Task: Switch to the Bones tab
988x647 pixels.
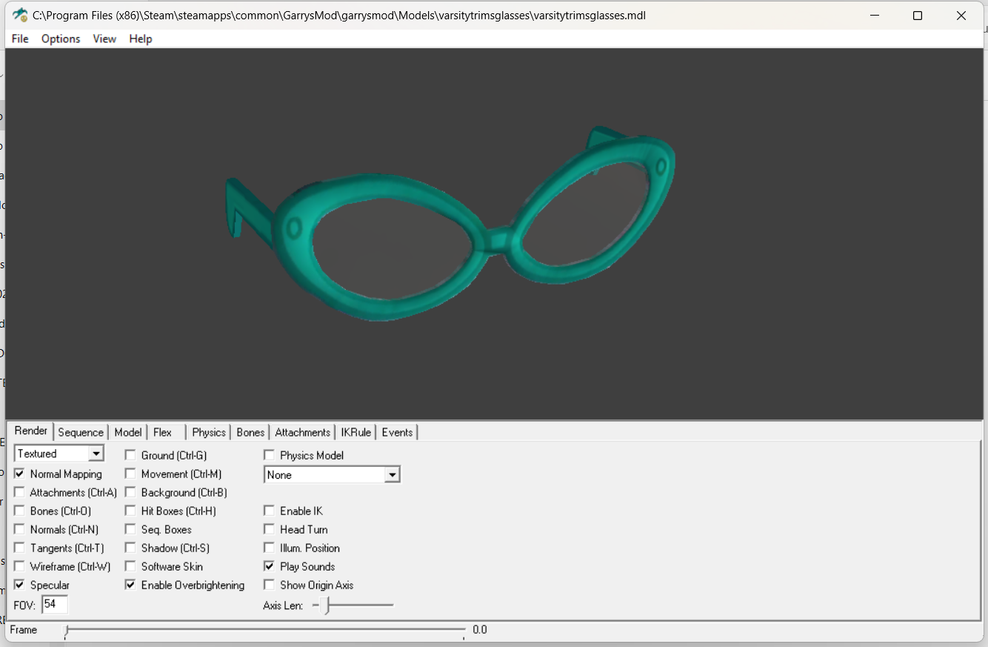Action: point(250,432)
